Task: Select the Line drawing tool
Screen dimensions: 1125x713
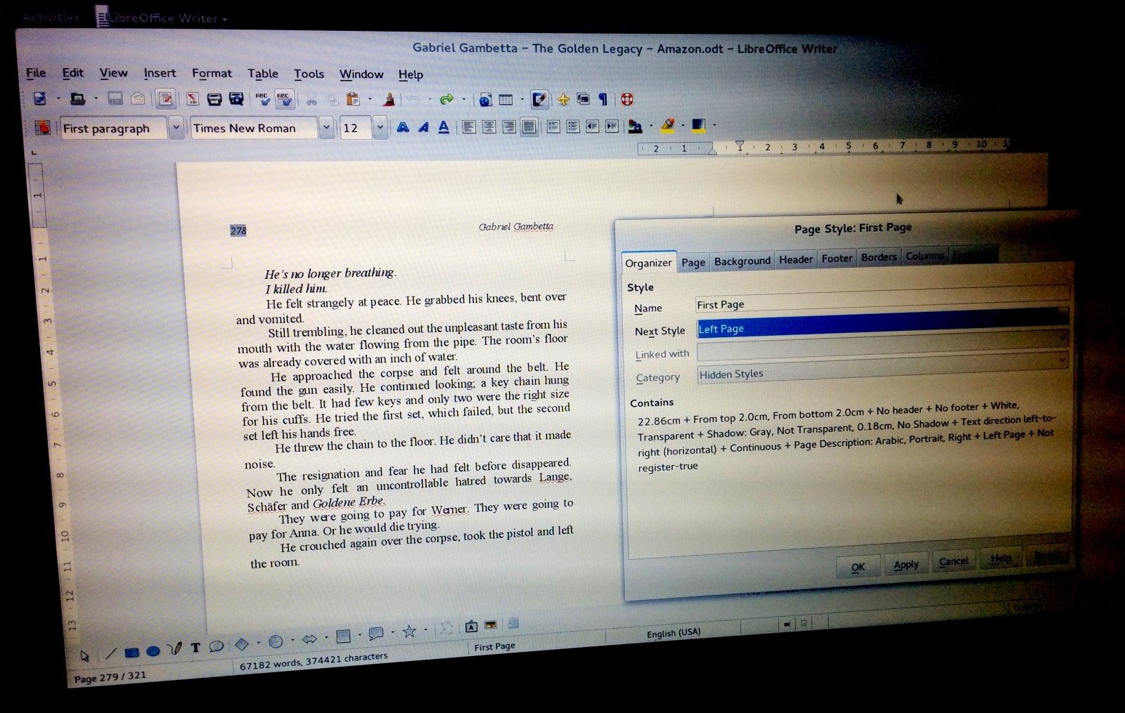Action: pos(110,653)
